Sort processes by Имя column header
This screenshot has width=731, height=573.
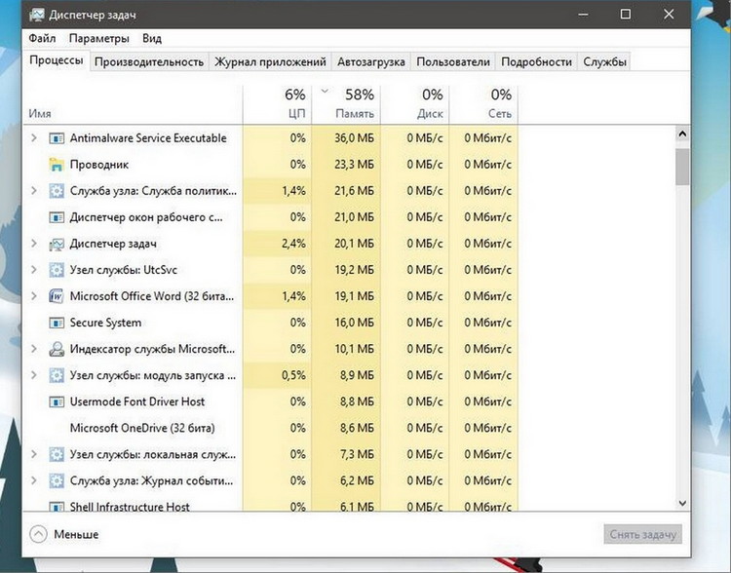(133, 104)
